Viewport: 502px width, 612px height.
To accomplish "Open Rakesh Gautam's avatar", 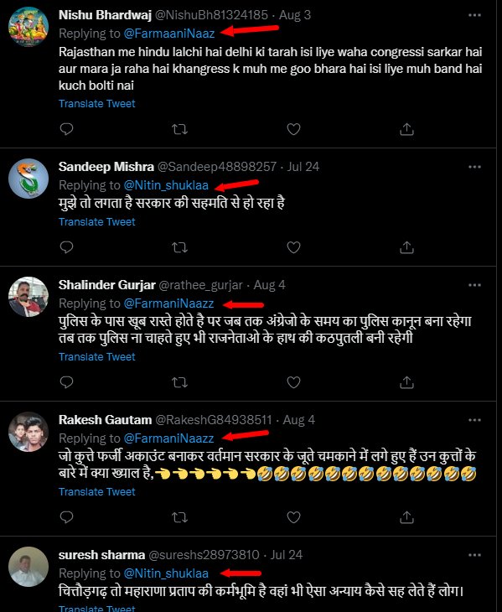I will (x=28, y=432).
